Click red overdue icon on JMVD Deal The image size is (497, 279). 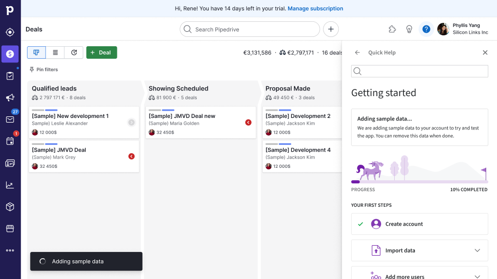click(131, 156)
